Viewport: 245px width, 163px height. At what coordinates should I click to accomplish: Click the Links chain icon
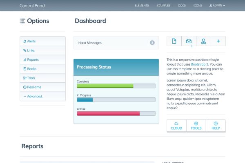[24, 51]
